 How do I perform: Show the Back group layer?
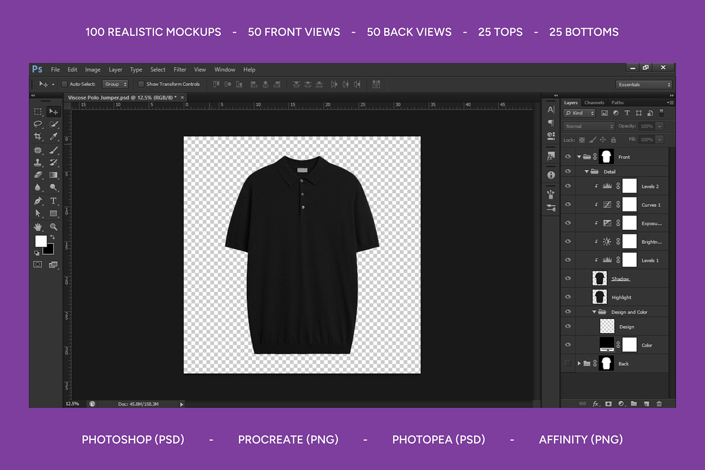pos(568,363)
